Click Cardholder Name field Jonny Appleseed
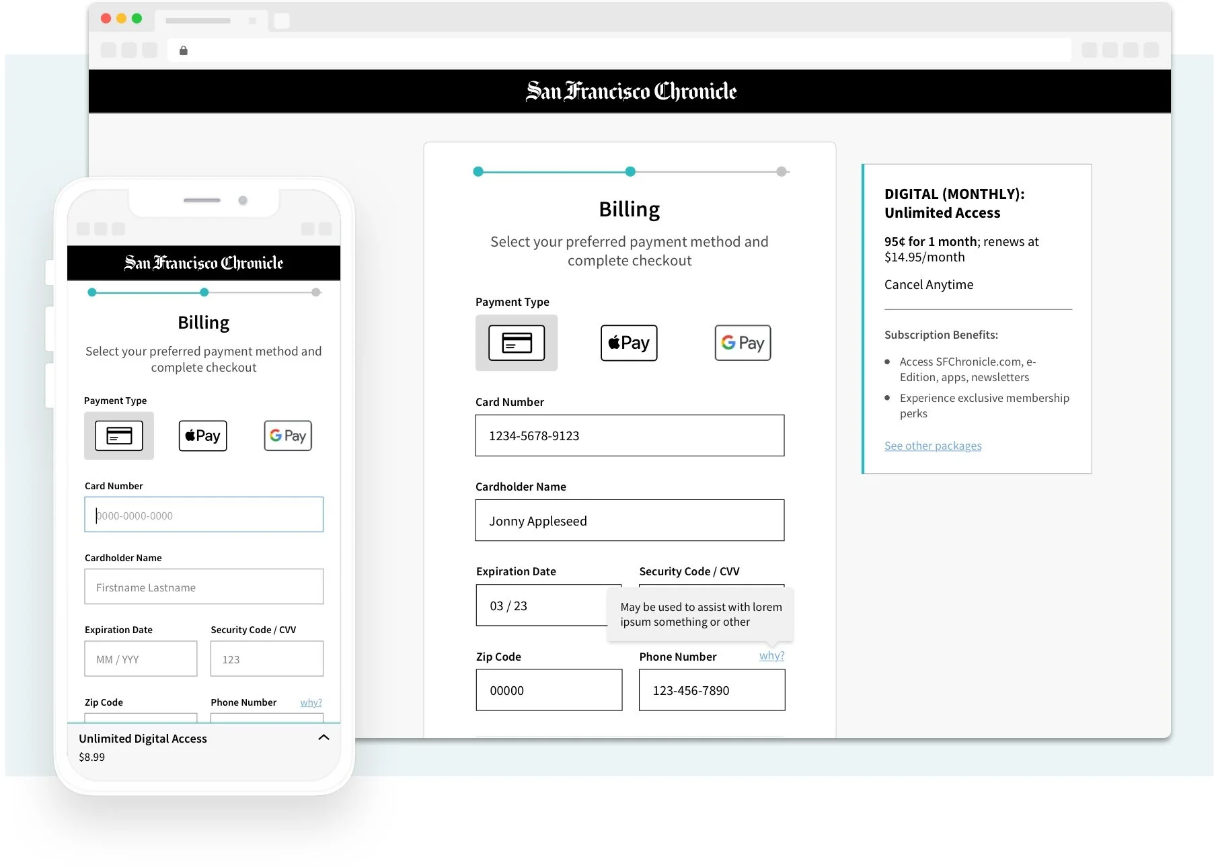Screen dimensions: 1214x867 [630, 520]
